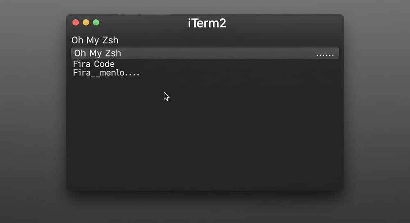Click the middle of the highlighted selection bar
Viewport: 410px width, 223px height.
(x=205, y=53)
